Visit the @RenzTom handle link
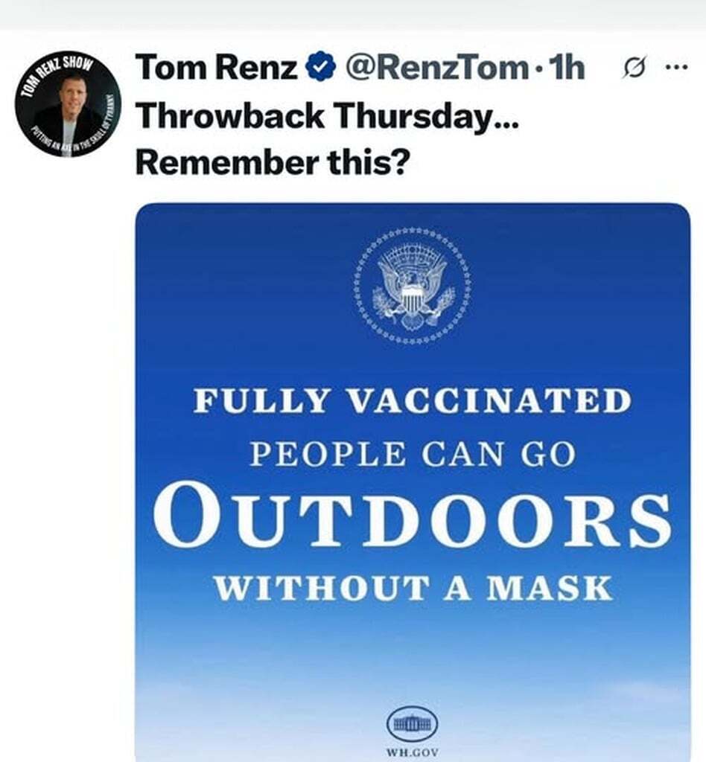Viewport: 706px width, 762px height. pyautogui.click(x=435, y=69)
